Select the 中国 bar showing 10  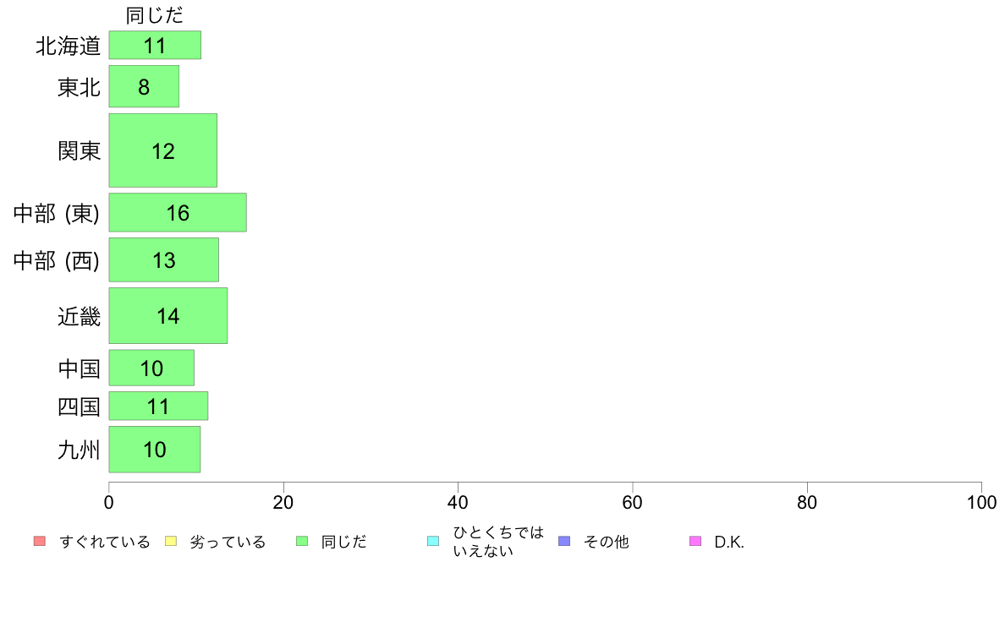pyautogui.click(x=151, y=368)
